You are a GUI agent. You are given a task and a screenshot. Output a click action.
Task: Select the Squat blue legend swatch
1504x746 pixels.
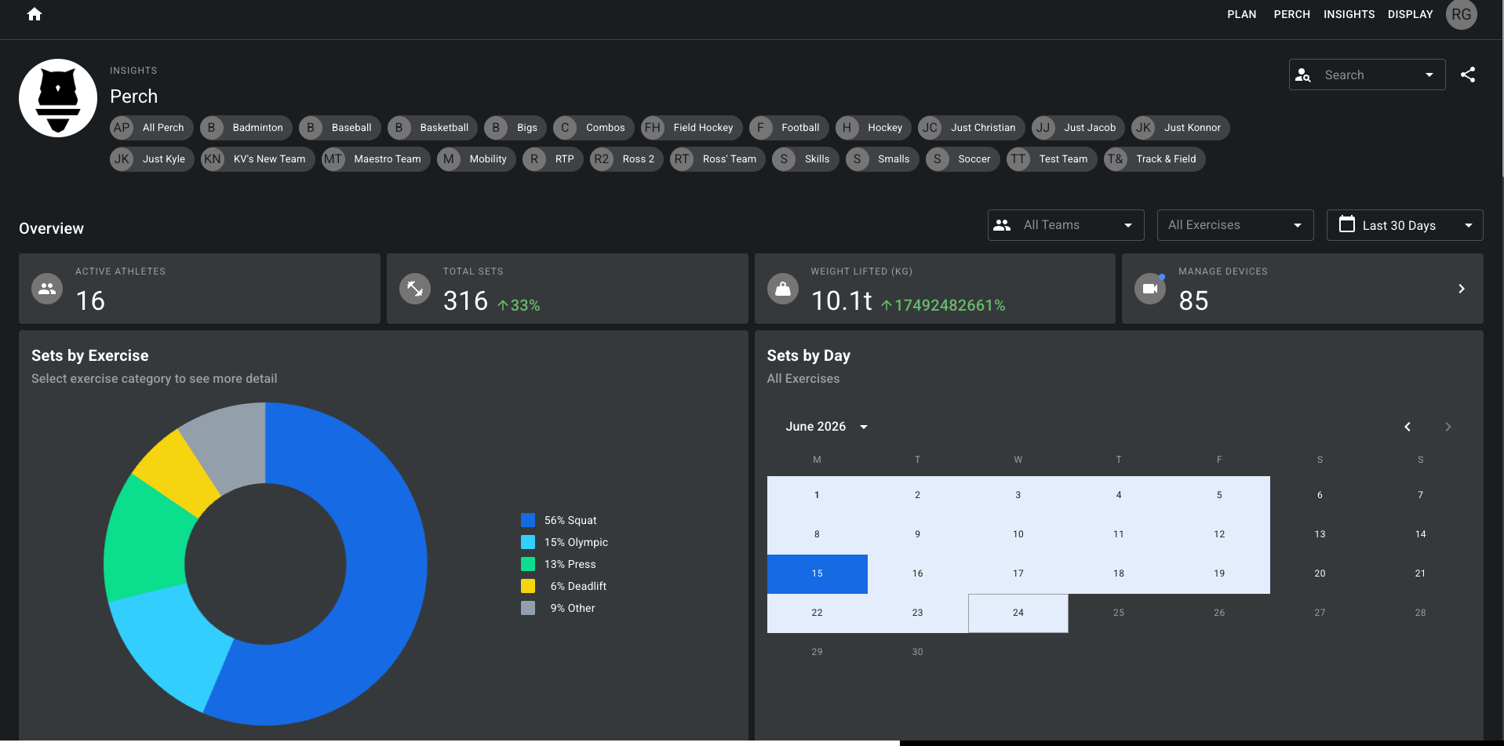pyautogui.click(x=528, y=520)
